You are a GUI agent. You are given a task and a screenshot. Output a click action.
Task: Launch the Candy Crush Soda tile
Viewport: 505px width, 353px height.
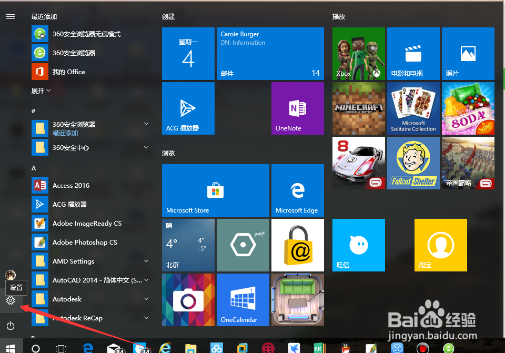(468, 108)
